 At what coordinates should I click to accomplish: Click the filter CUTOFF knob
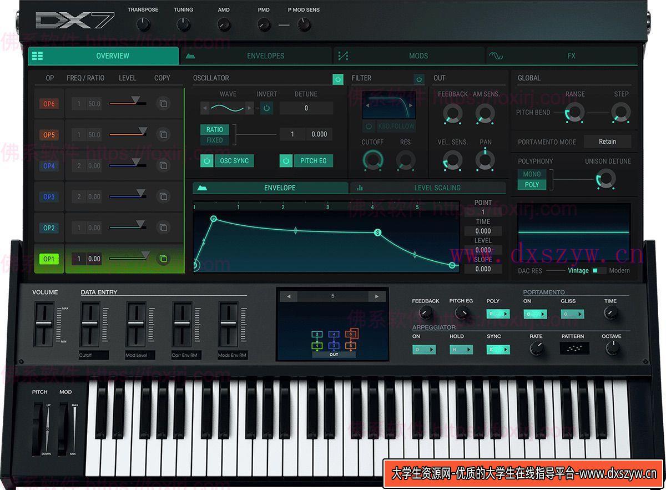click(372, 161)
